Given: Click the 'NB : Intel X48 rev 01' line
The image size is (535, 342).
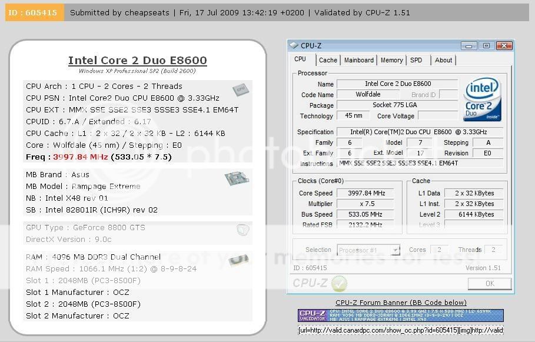Looking at the screenshot, I should 67,198.
